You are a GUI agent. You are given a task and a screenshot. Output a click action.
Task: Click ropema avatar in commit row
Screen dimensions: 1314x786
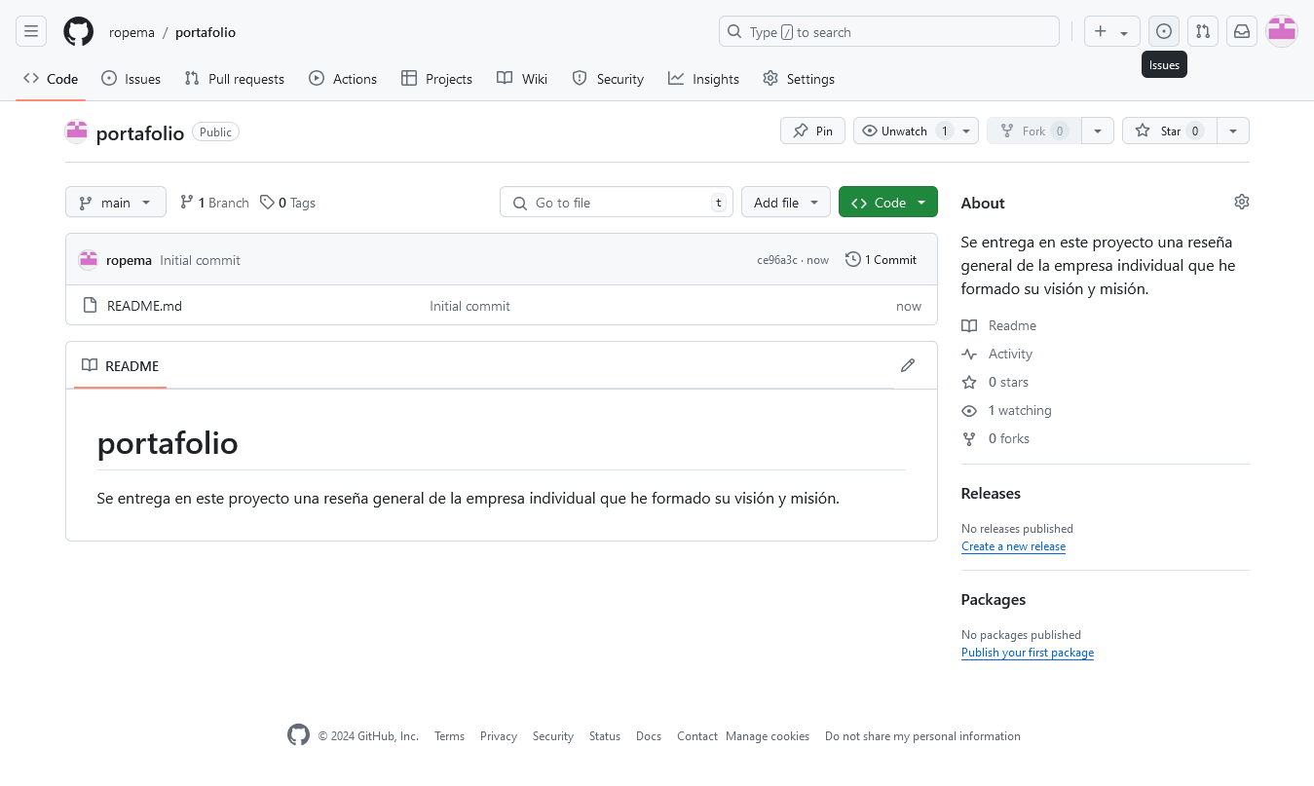(89, 259)
